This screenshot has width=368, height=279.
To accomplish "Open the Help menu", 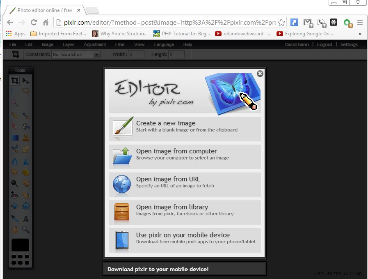I will point(187,44).
